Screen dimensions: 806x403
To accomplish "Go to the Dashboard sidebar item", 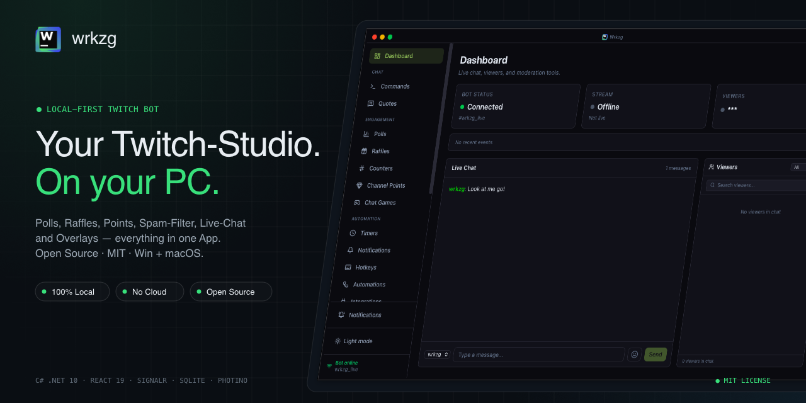I will pos(407,55).
